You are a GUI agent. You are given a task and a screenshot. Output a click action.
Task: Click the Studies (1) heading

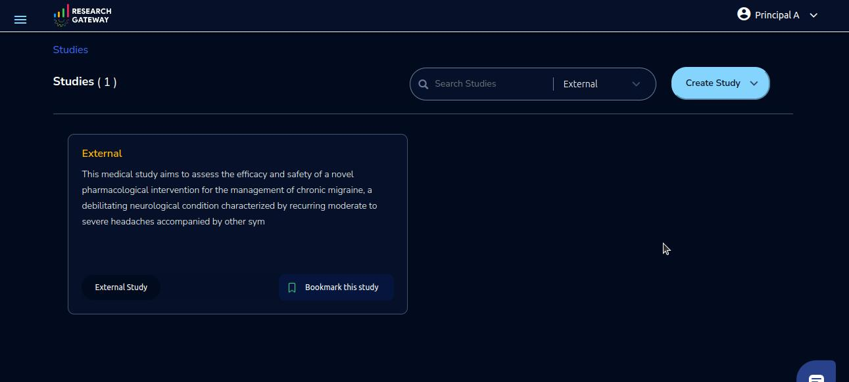(85, 82)
